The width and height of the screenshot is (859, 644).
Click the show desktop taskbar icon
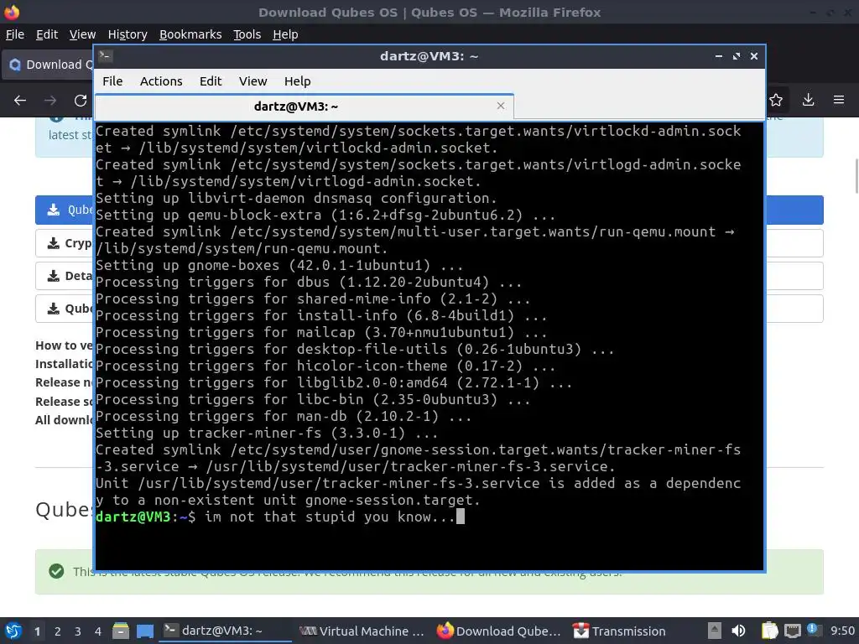pyautogui.click(x=144, y=631)
